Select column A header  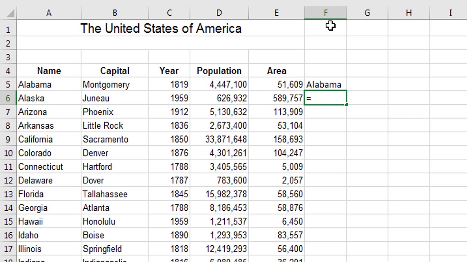click(49, 13)
